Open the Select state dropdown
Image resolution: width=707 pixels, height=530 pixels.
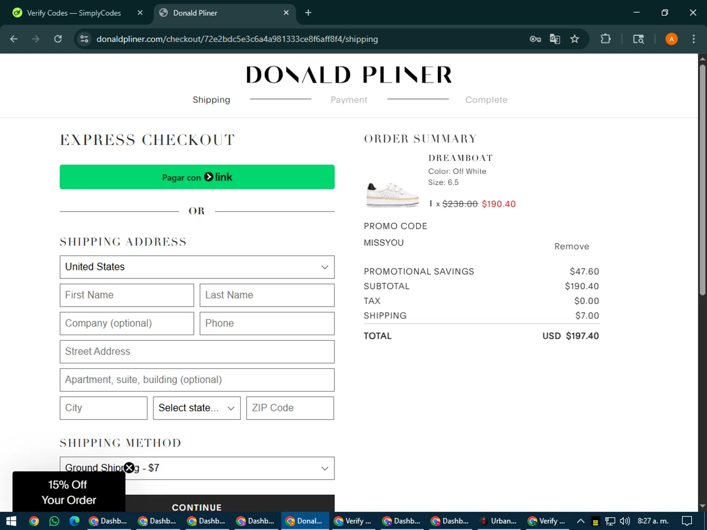pyautogui.click(x=197, y=408)
